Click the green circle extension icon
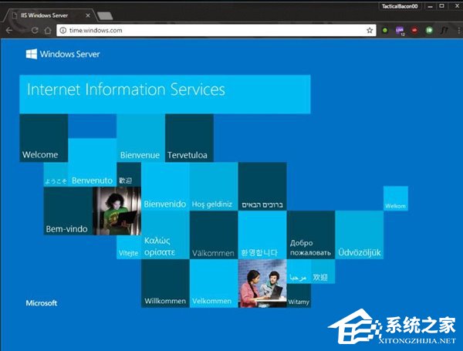Screen dimensions: 463x351 click(x=385, y=30)
